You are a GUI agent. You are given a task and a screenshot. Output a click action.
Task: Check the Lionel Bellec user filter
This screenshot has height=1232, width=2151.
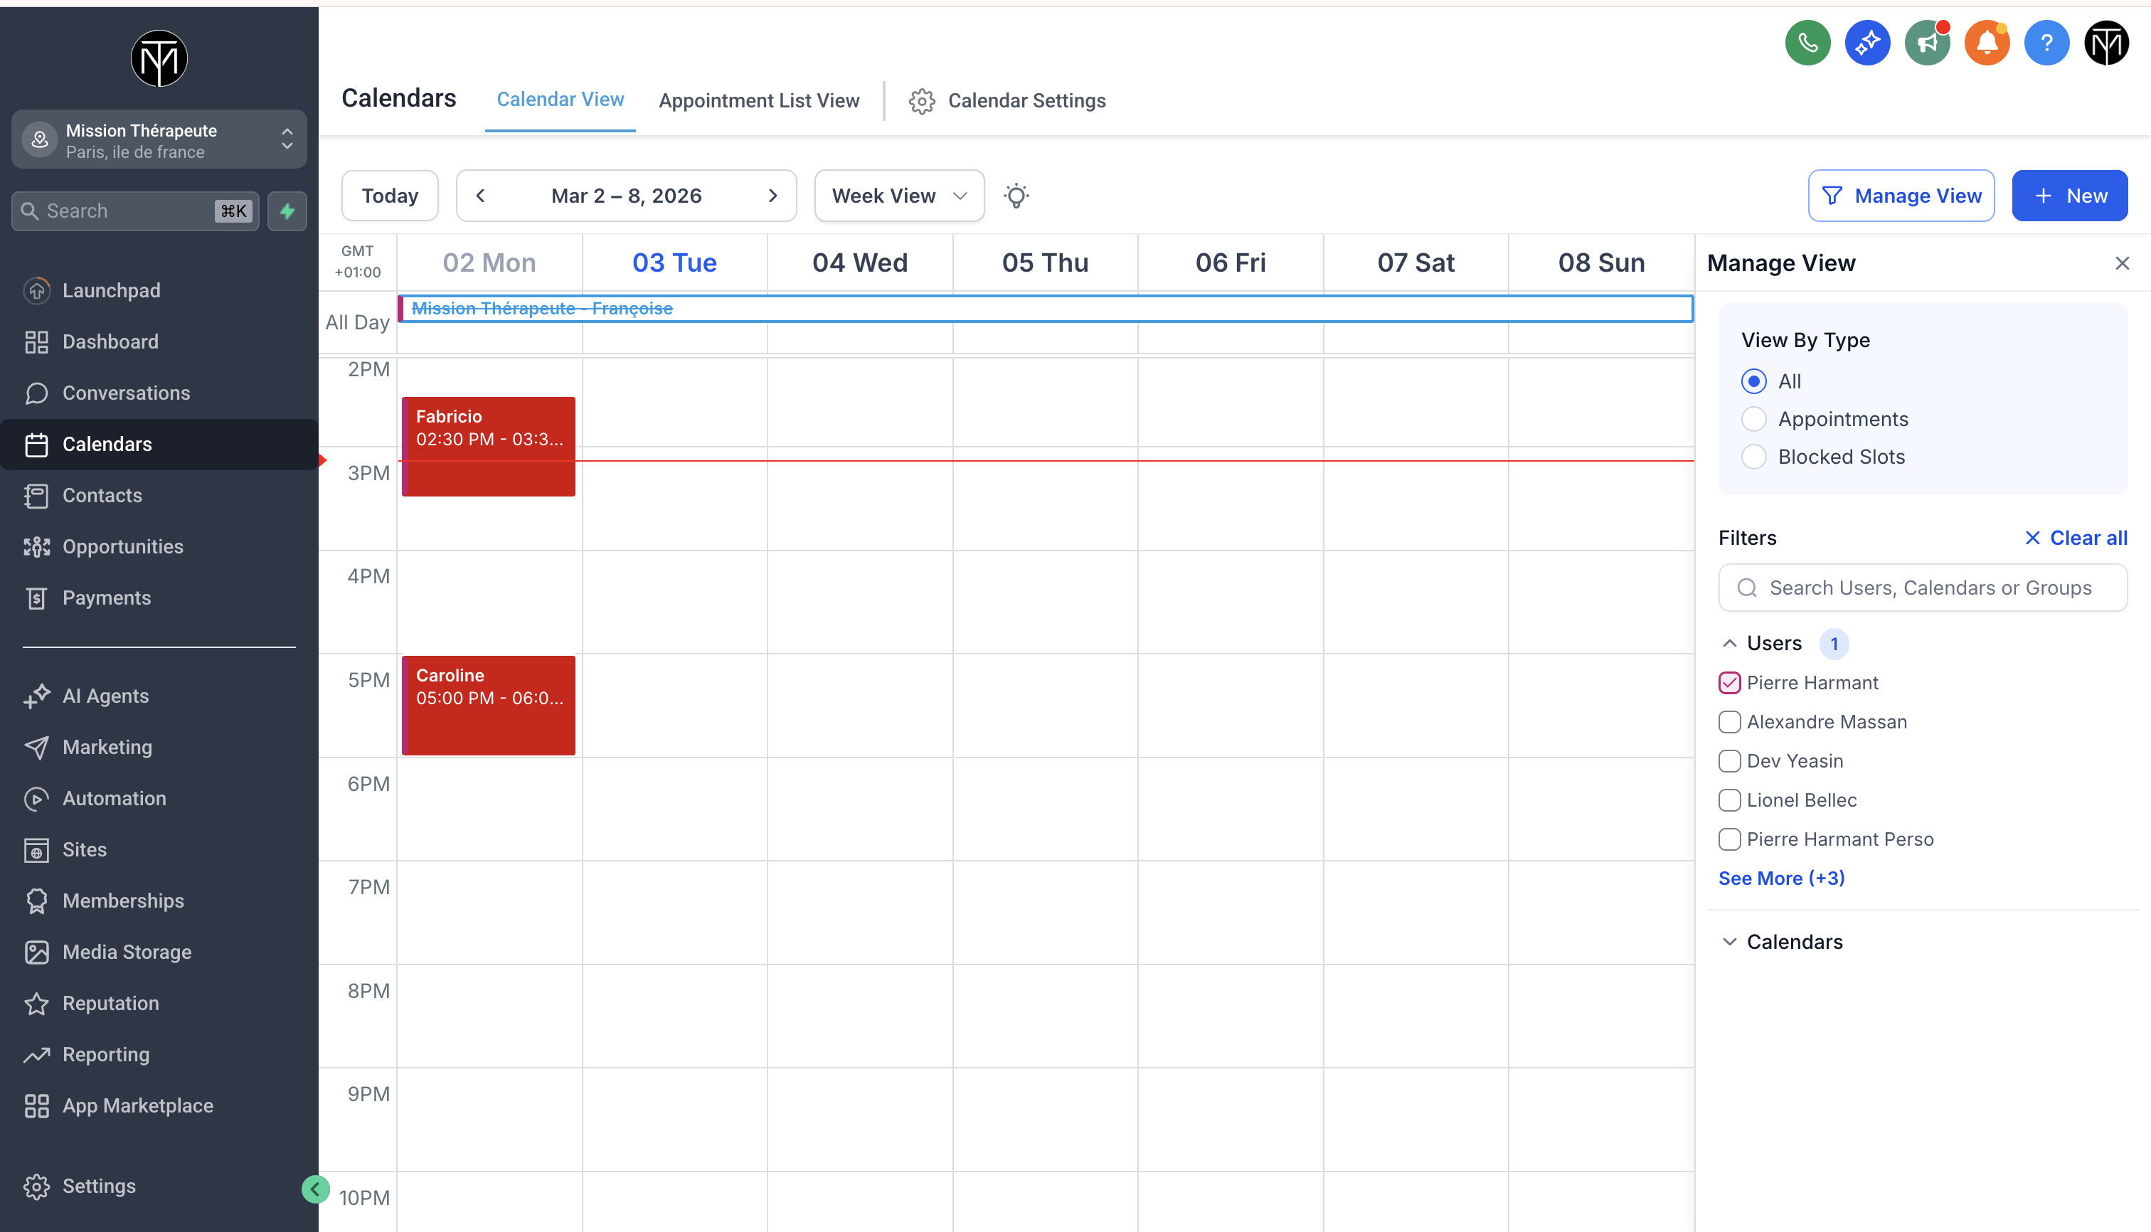pyautogui.click(x=1730, y=800)
